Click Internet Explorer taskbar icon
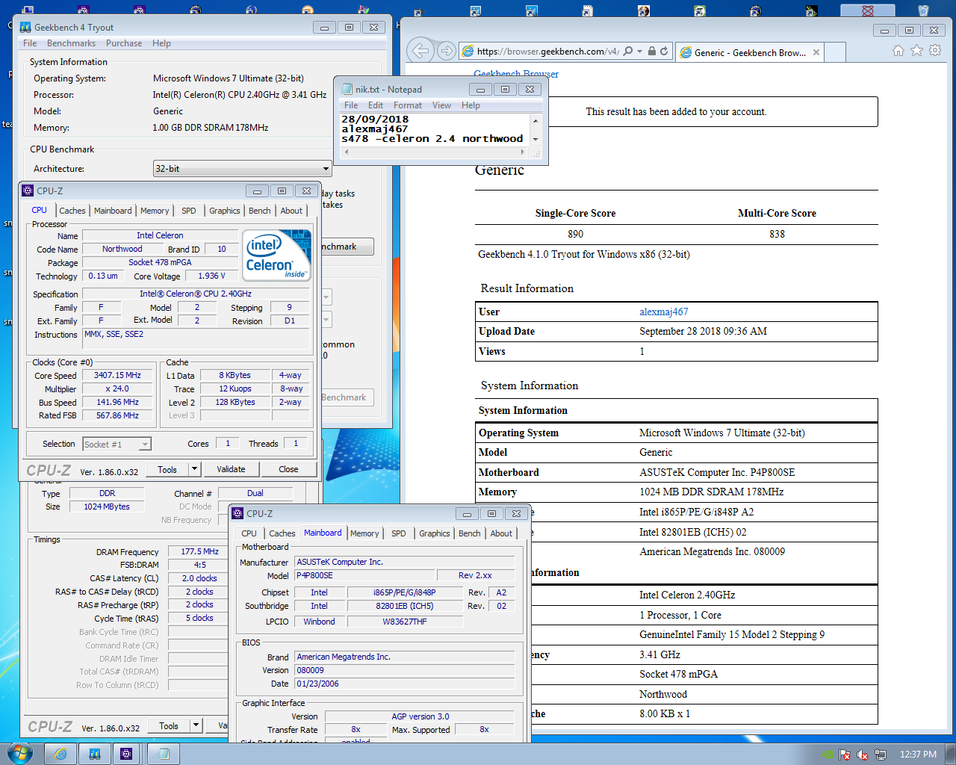Screen dimensions: 956x765 [60, 754]
